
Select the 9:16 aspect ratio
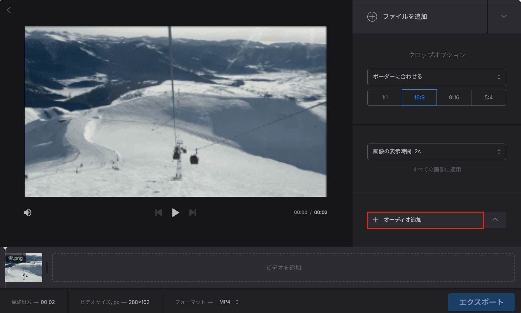click(x=454, y=97)
